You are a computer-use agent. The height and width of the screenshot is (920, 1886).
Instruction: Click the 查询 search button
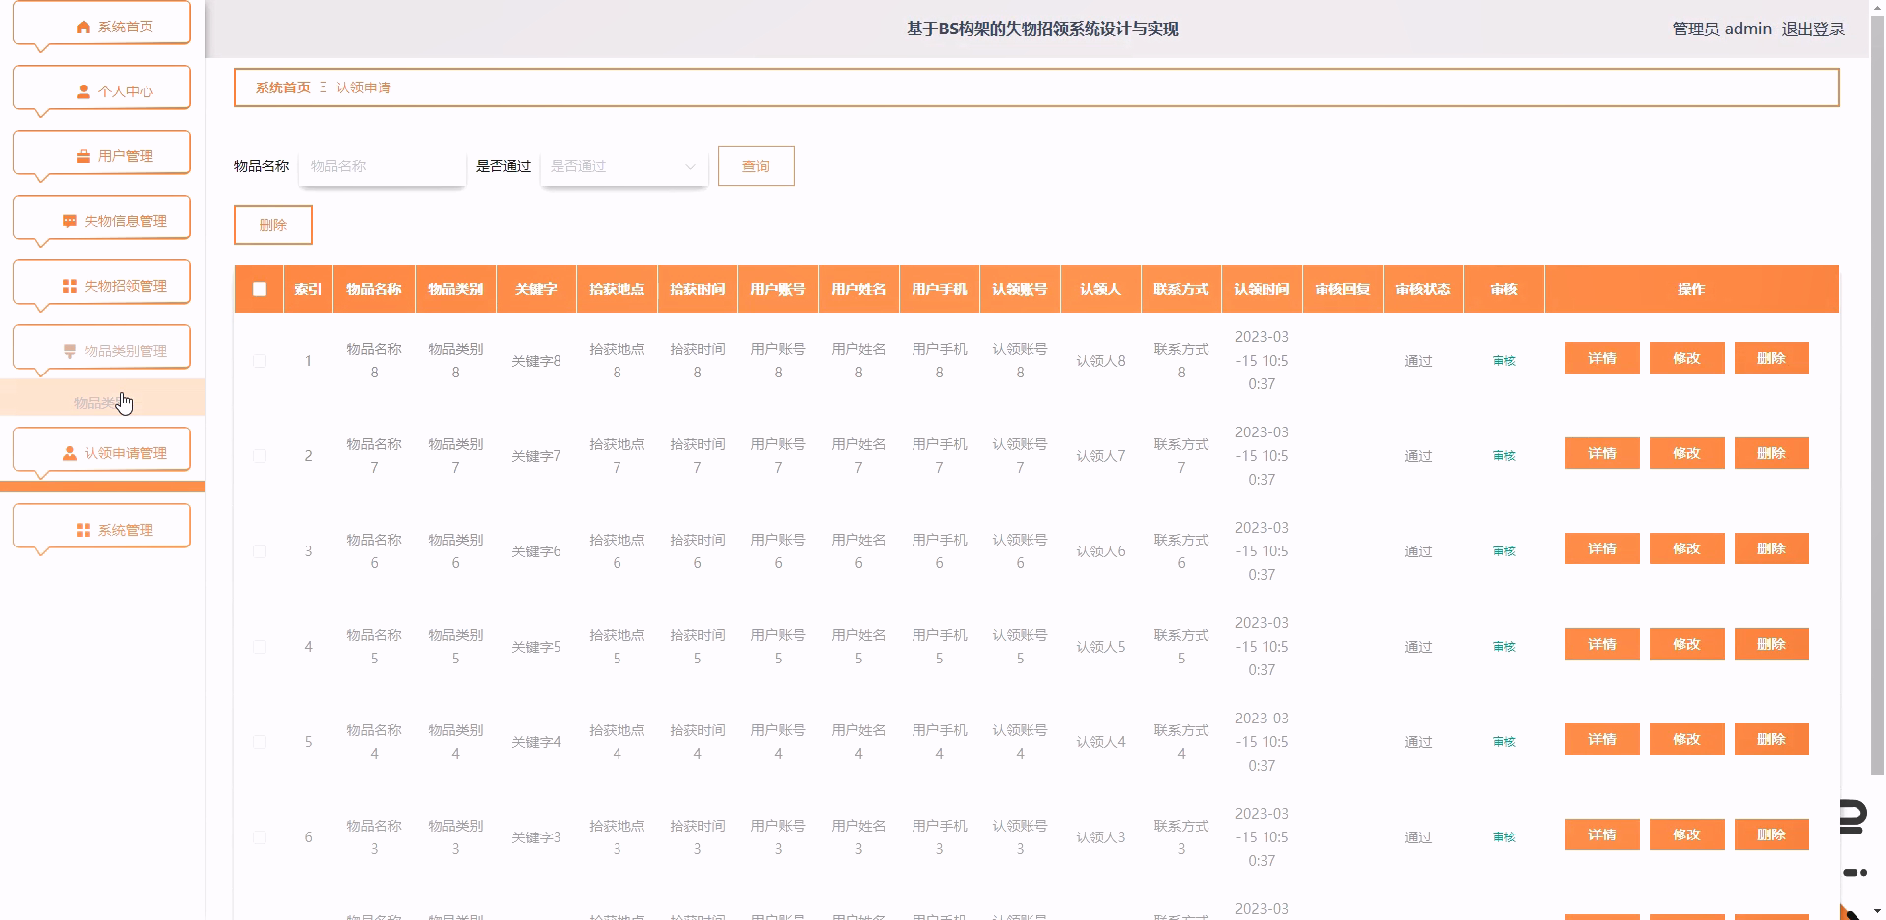tap(756, 166)
